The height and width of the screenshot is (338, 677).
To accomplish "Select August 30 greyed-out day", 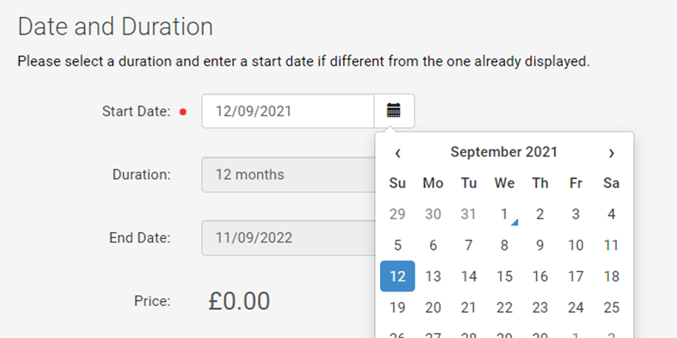I will [433, 214].
